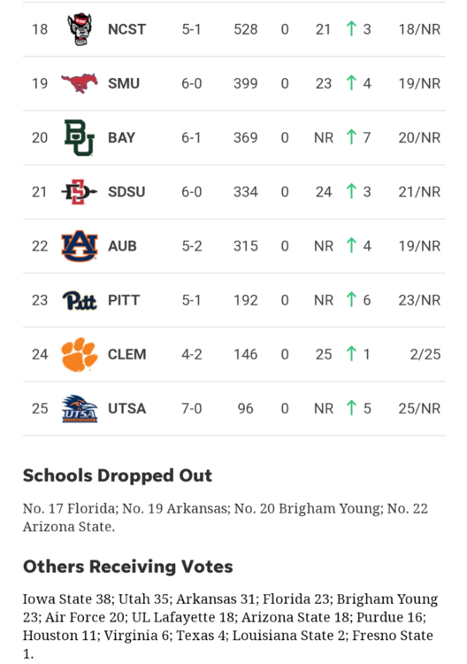Viewport: 467px width, 664px height.
Task: Click the Schools Dropped Out heading
Action: (x=117, y=475)
